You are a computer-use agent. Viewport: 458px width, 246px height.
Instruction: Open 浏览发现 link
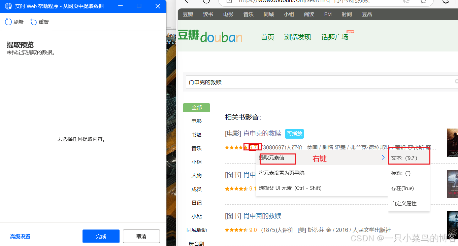pos(298,37)
